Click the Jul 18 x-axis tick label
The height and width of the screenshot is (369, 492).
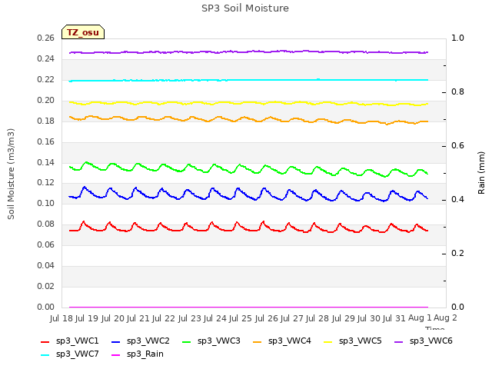tap(61, 318)
